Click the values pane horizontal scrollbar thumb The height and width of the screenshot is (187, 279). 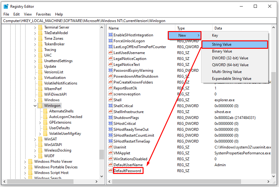(176, 181)
